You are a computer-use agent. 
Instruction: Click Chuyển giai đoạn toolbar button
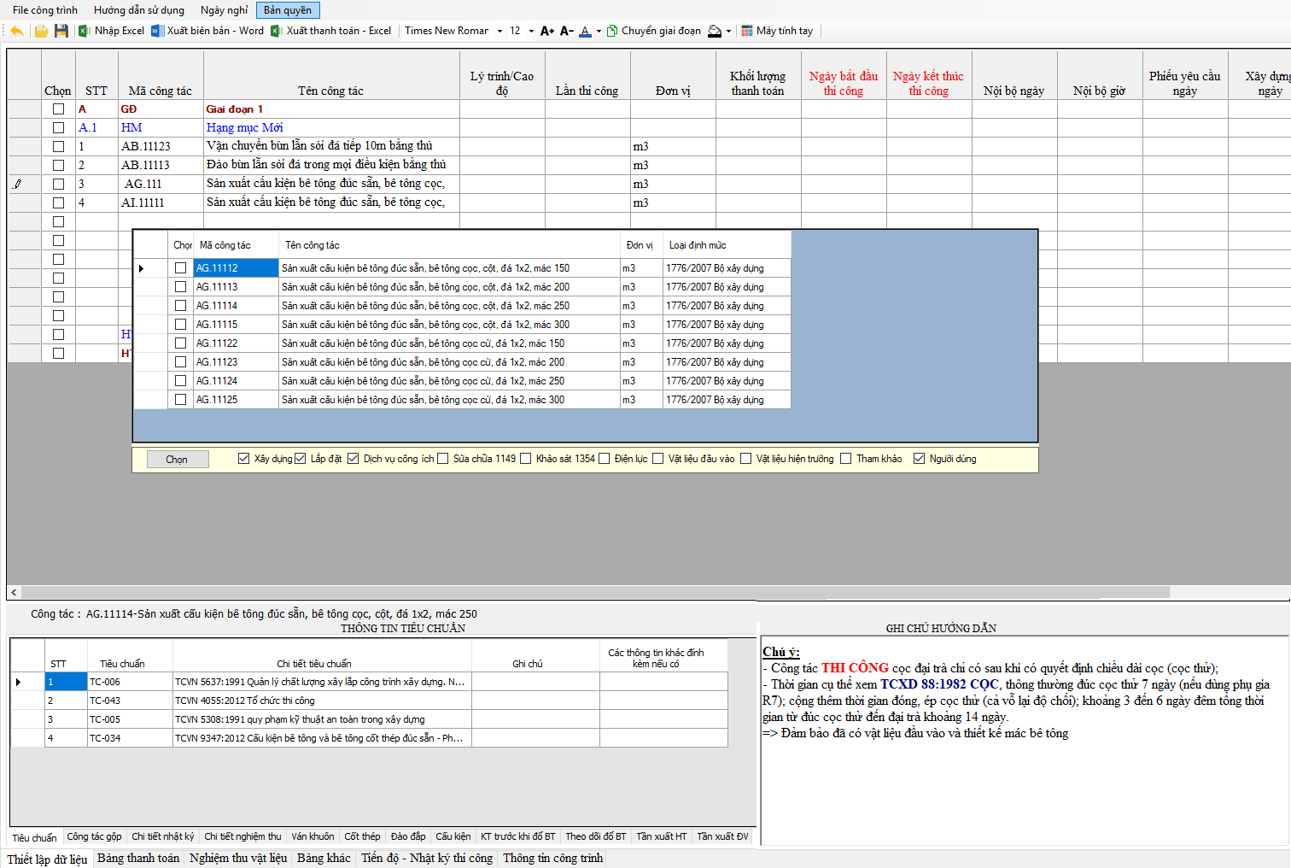(653, 31)
